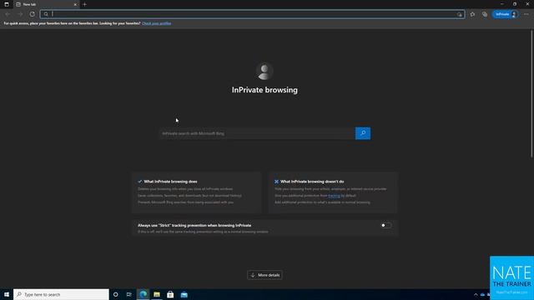Click the InPrivate Bing search box
The width and height of the screenshot is (534, 300).
point(257,133)
